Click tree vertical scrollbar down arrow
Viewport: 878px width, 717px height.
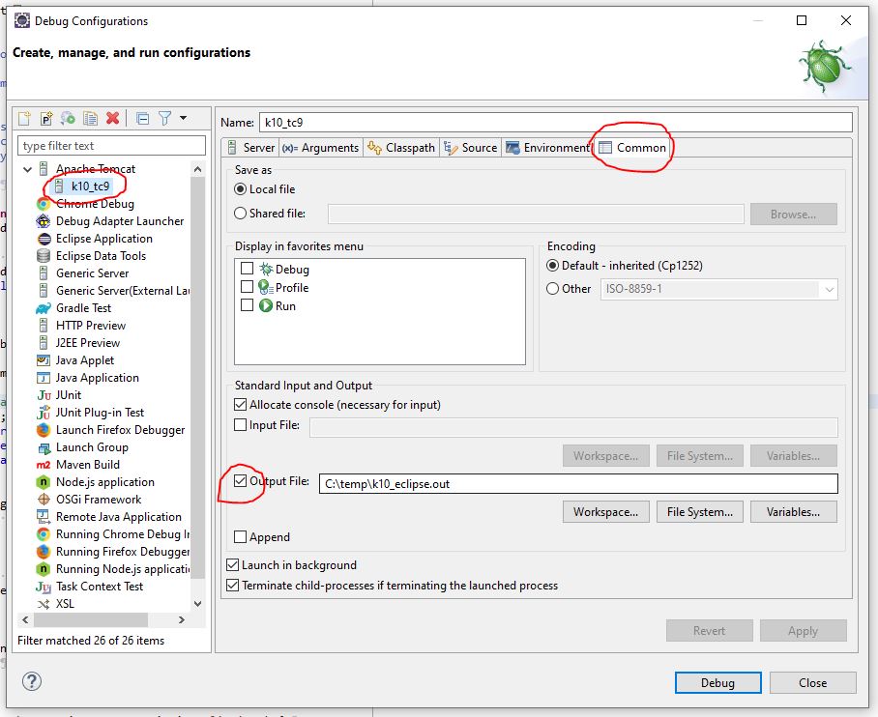pos(197,603)
